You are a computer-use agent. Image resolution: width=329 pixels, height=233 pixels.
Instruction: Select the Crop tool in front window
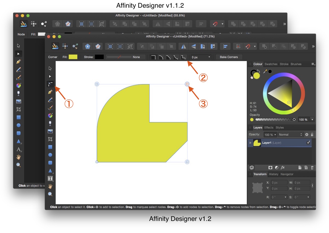pos(50,139)
